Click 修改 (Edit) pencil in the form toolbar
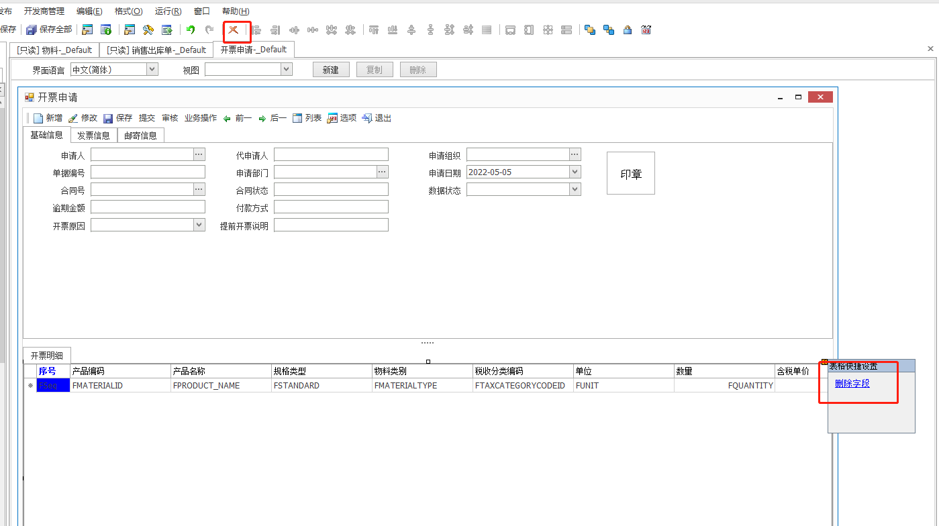 83,118
